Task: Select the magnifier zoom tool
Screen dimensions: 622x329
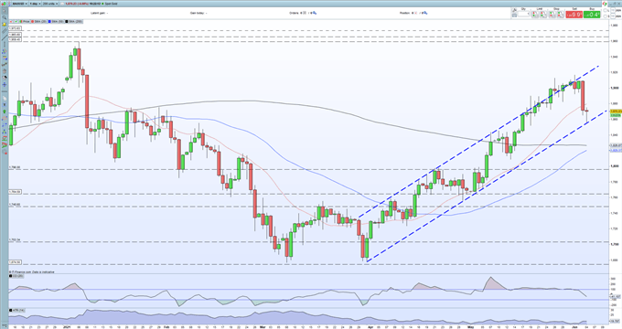Action: click(5, 17)
